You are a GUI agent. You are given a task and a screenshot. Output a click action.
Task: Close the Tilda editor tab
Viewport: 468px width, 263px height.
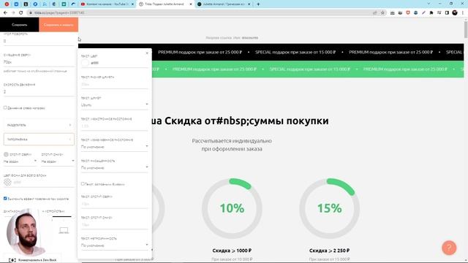(x=191, y=4)
